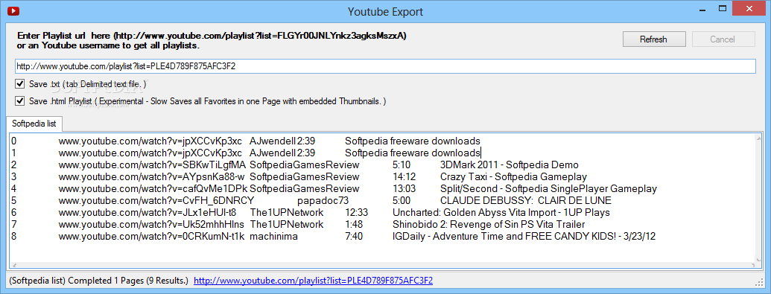Click the URL ending SBKwTiLgfMA
The width and height of the screenshot is (771, 294).
(152, 164)
